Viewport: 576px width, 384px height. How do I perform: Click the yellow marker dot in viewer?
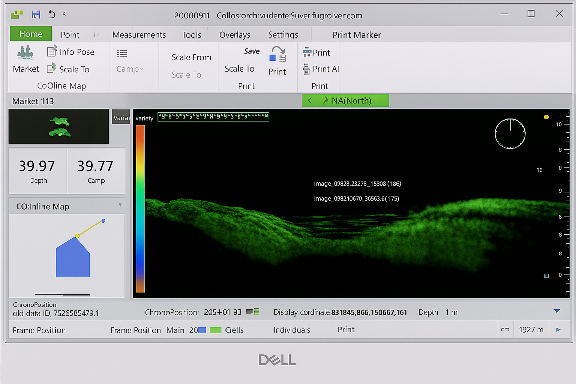(x=546, y=117)
